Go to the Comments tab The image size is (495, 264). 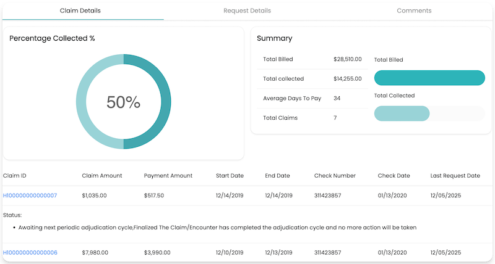(x=414, y=10)
